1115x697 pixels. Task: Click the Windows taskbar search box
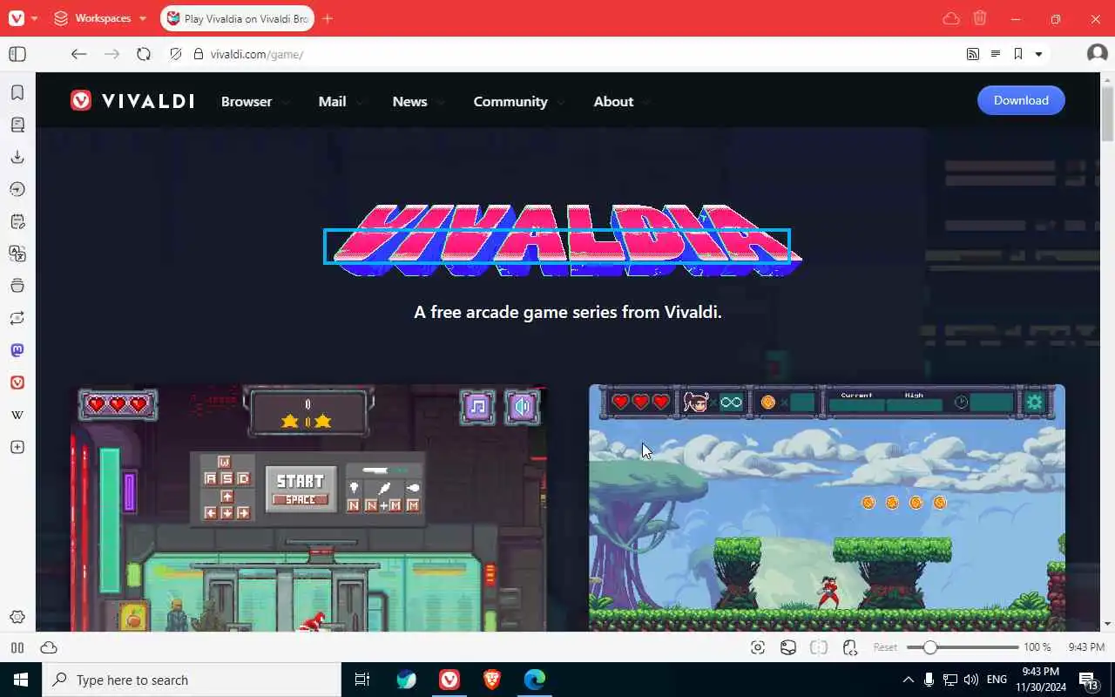[x=192, y=680]
